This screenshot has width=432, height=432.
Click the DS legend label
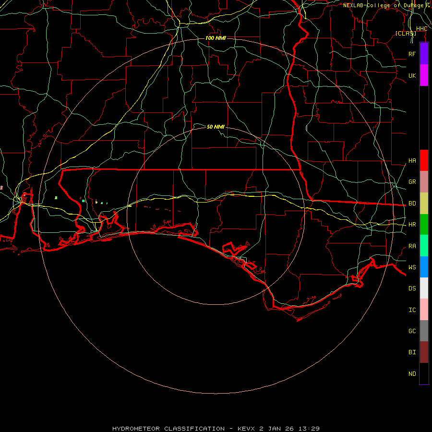(412, 288)
